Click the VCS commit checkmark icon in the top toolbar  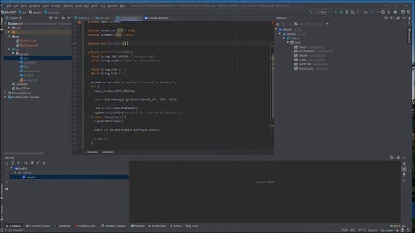tap(377, 12)
